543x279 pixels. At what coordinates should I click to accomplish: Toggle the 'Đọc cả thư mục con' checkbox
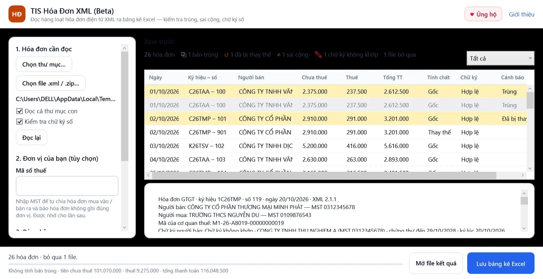coord(19,111)
